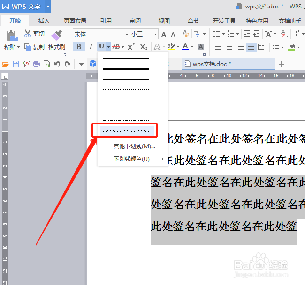Save document with floppy disk icon

click(x=16, y=64)
